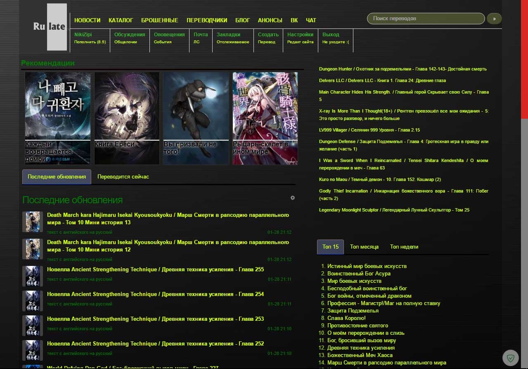528x369 pixels.
Task: Select the Топ месяца tab
Action: pyautogui.click(x=364, y=247)
